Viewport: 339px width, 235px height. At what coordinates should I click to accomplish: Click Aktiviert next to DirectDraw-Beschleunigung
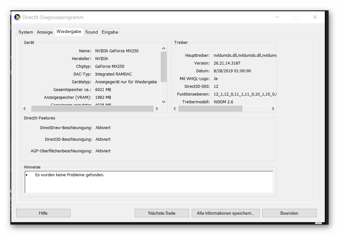(x=103, y=128)
